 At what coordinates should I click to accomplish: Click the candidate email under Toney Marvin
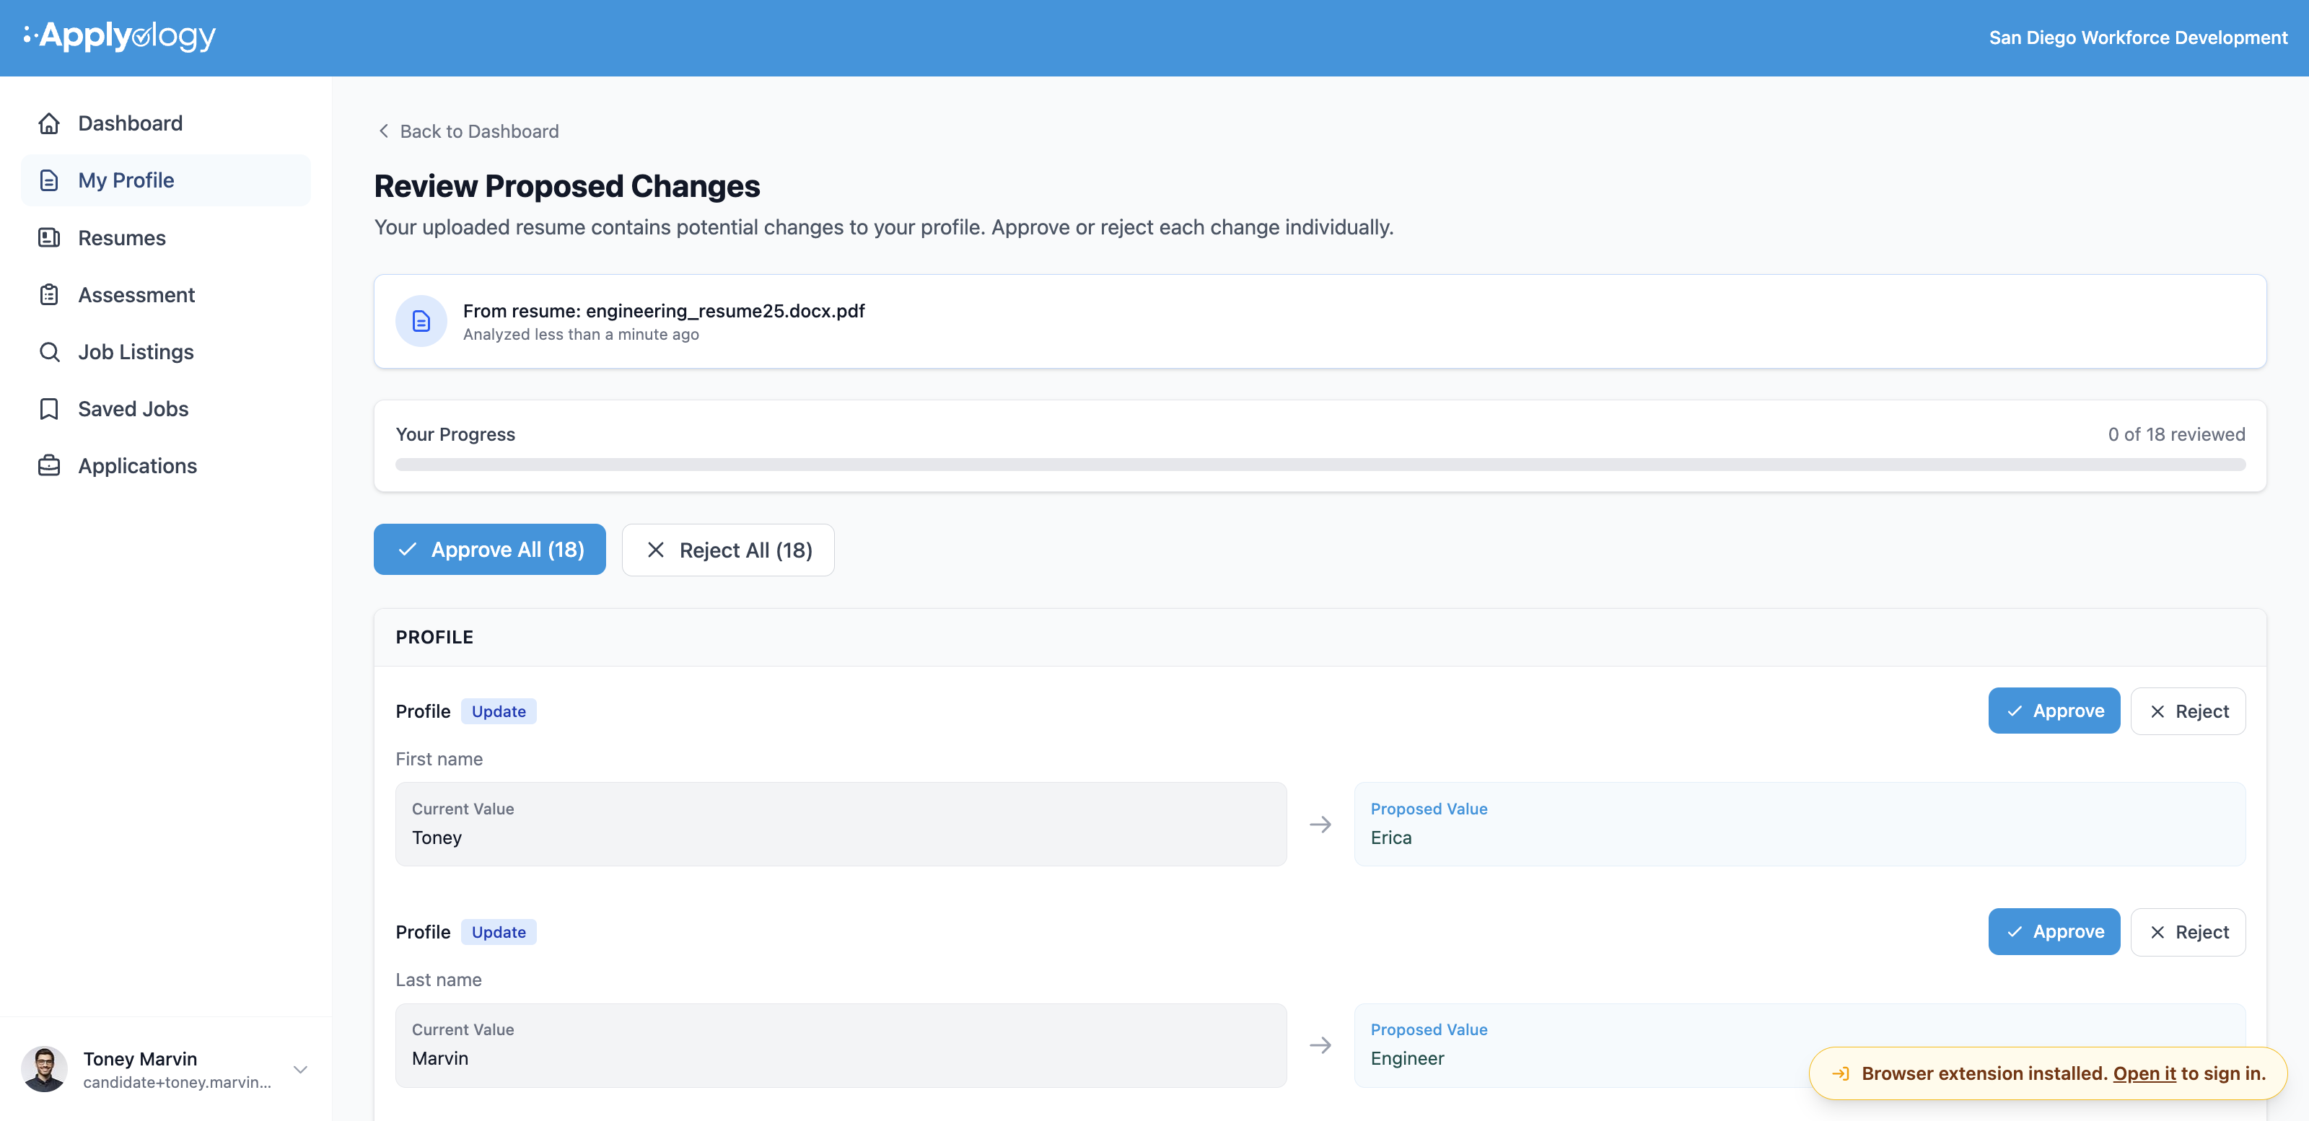coord(178,1083)
